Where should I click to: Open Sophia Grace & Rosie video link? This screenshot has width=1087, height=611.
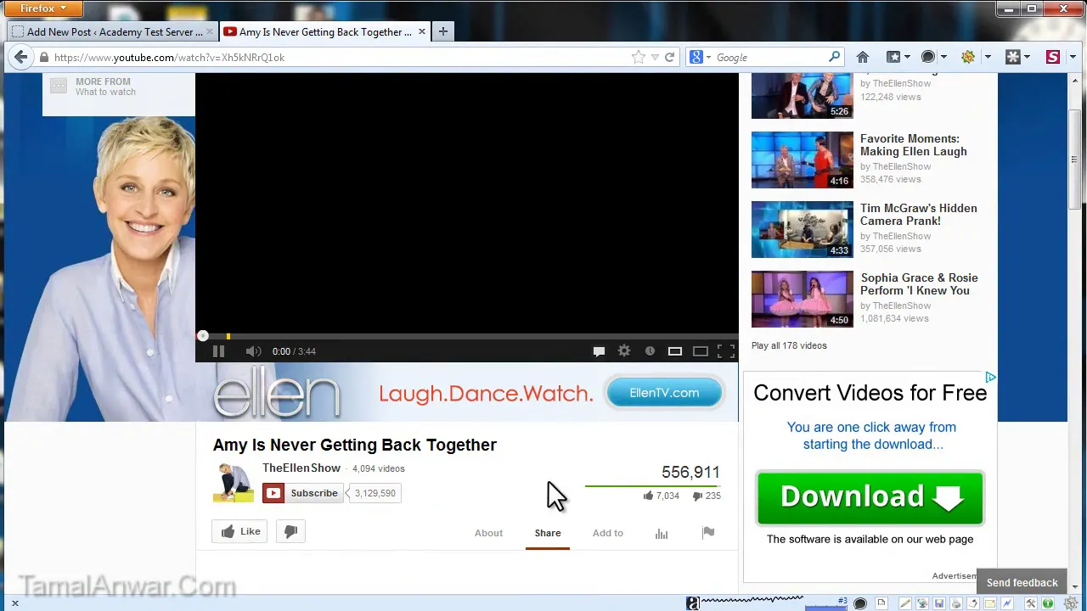[919, 284]
